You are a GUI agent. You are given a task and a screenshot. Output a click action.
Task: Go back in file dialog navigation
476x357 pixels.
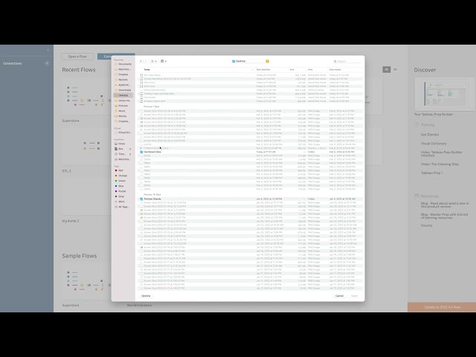pyautogui.click(x=141, y=61)
